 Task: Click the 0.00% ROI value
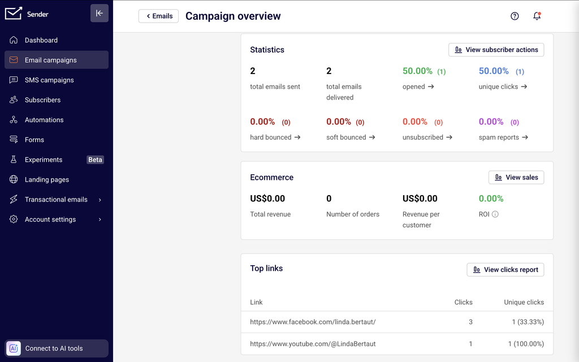pyautogui.click(x=491, y=199)
